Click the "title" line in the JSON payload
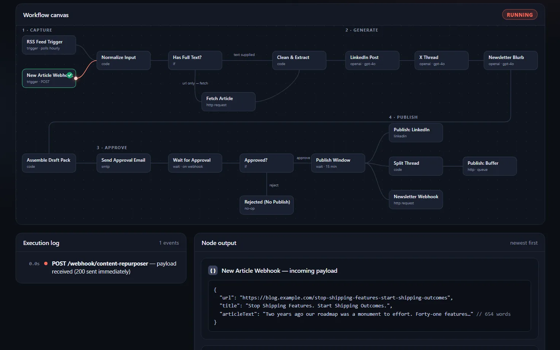 coord(306,306)
